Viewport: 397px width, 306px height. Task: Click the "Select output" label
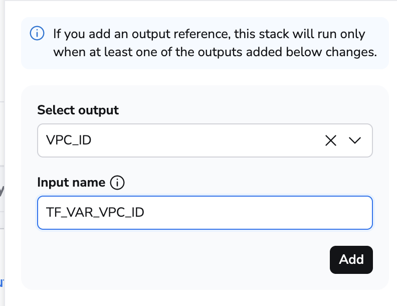coord(78,110)
